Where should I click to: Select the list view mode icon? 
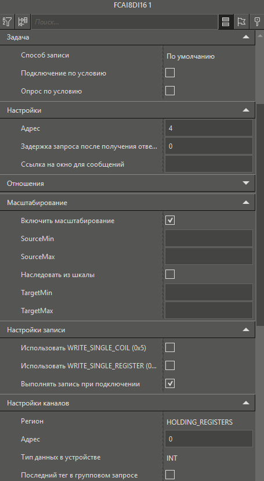tap(226, 21)
